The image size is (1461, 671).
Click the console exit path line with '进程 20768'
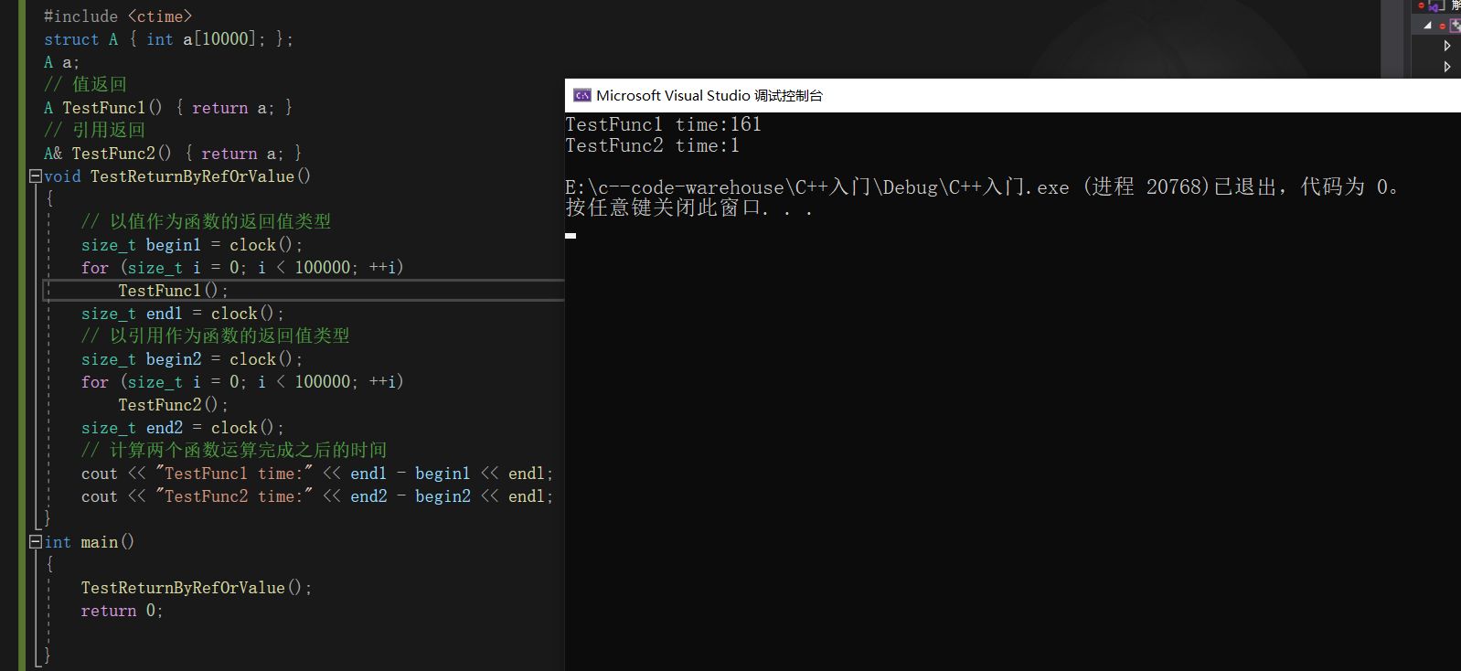click(981, 187)
